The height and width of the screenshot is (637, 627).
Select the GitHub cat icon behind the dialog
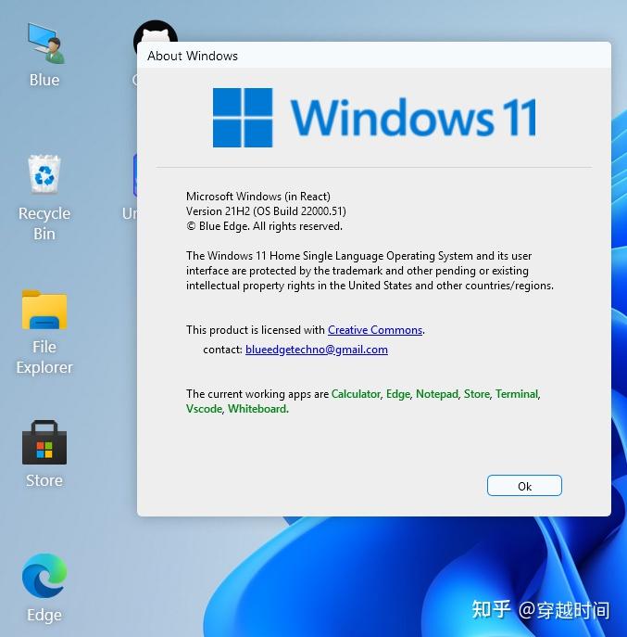[x=156, y=32]
